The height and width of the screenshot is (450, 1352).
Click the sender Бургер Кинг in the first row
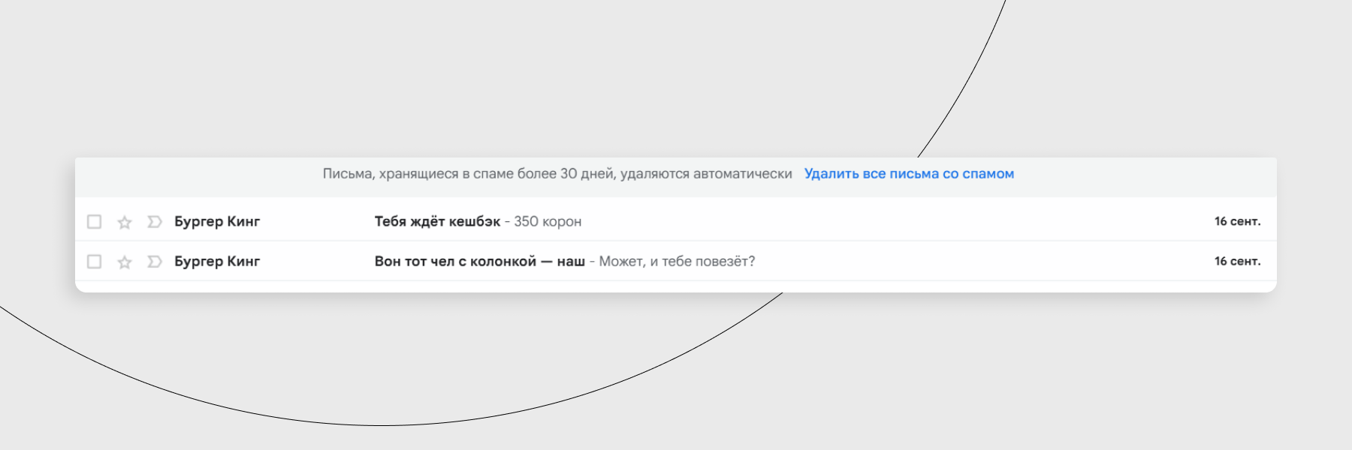(x=217, y=221)
